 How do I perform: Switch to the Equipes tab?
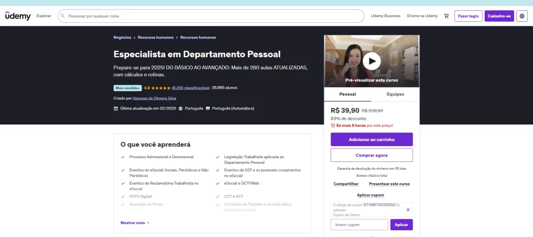(396, 94)
